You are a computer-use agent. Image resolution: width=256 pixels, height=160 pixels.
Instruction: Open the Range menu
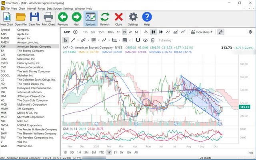[x=41, y=8]
